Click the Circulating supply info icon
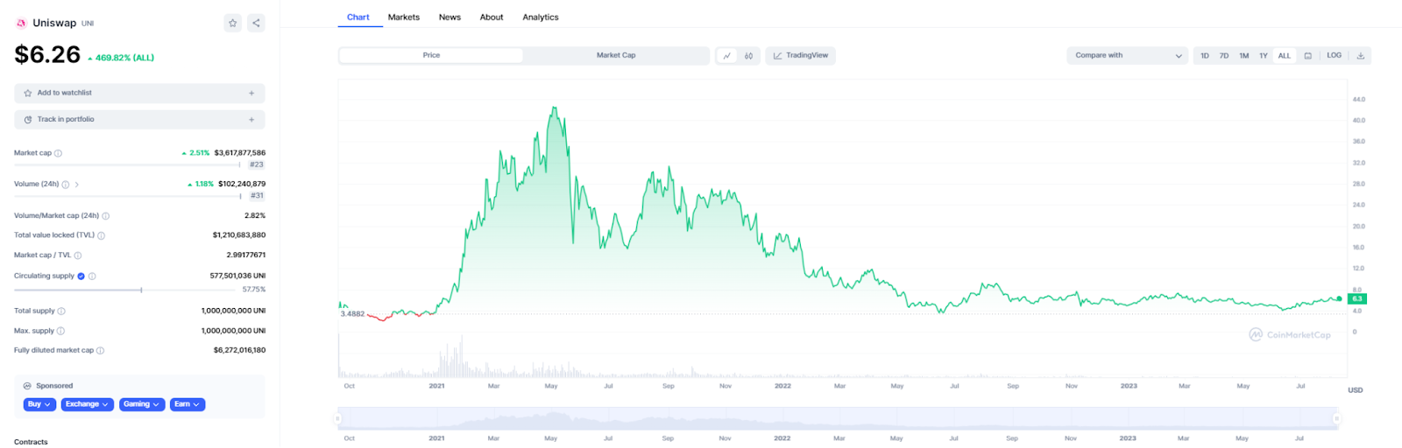 pyautogui.click(x=92, y=276)
